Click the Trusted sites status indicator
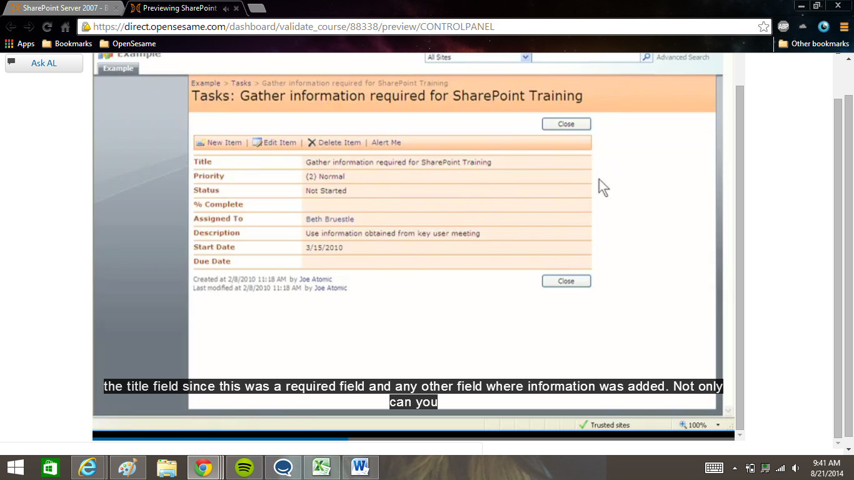854x480 pixels. tap(605, 425)
